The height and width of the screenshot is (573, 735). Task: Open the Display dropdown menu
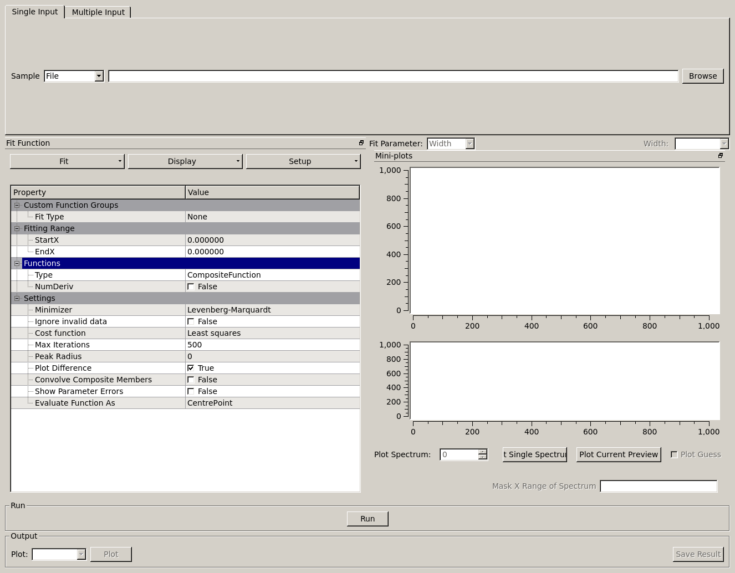[185, 161]
